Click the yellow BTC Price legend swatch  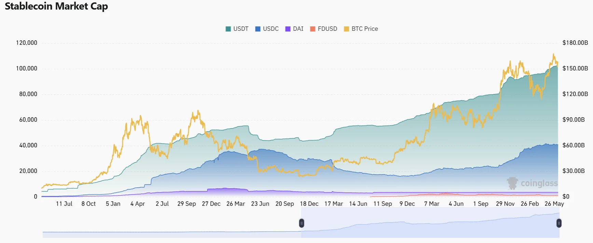(x=346, y=29)
